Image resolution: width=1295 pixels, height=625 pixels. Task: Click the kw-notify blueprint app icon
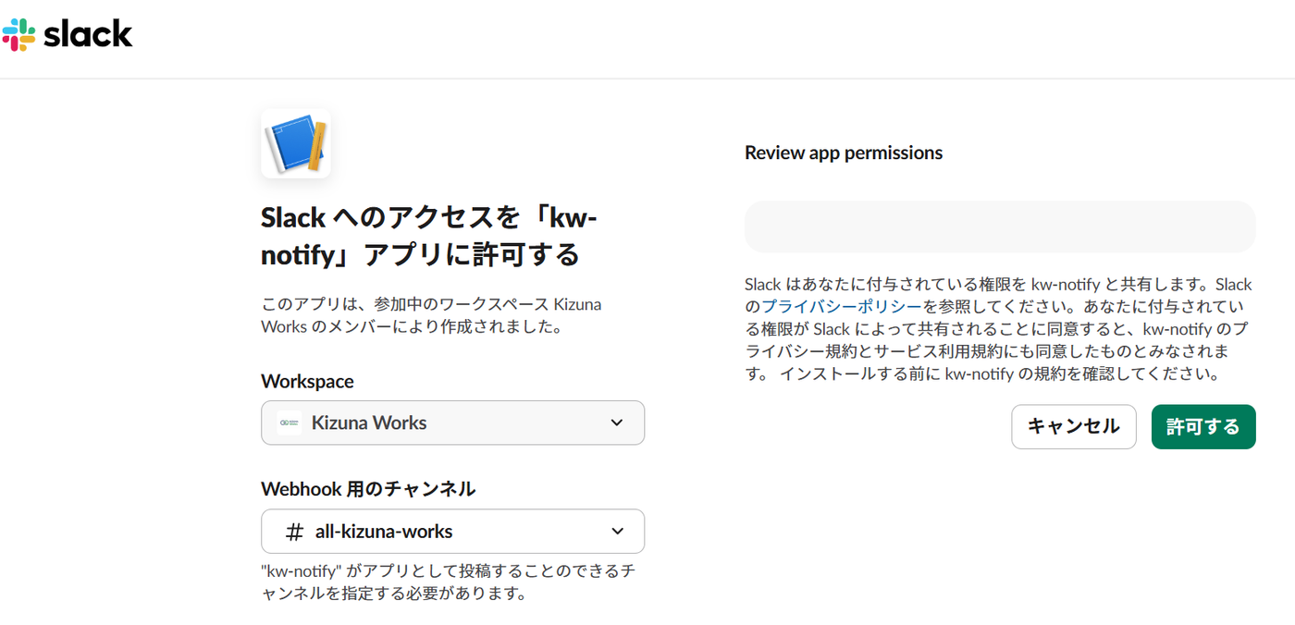coord(296,143)
